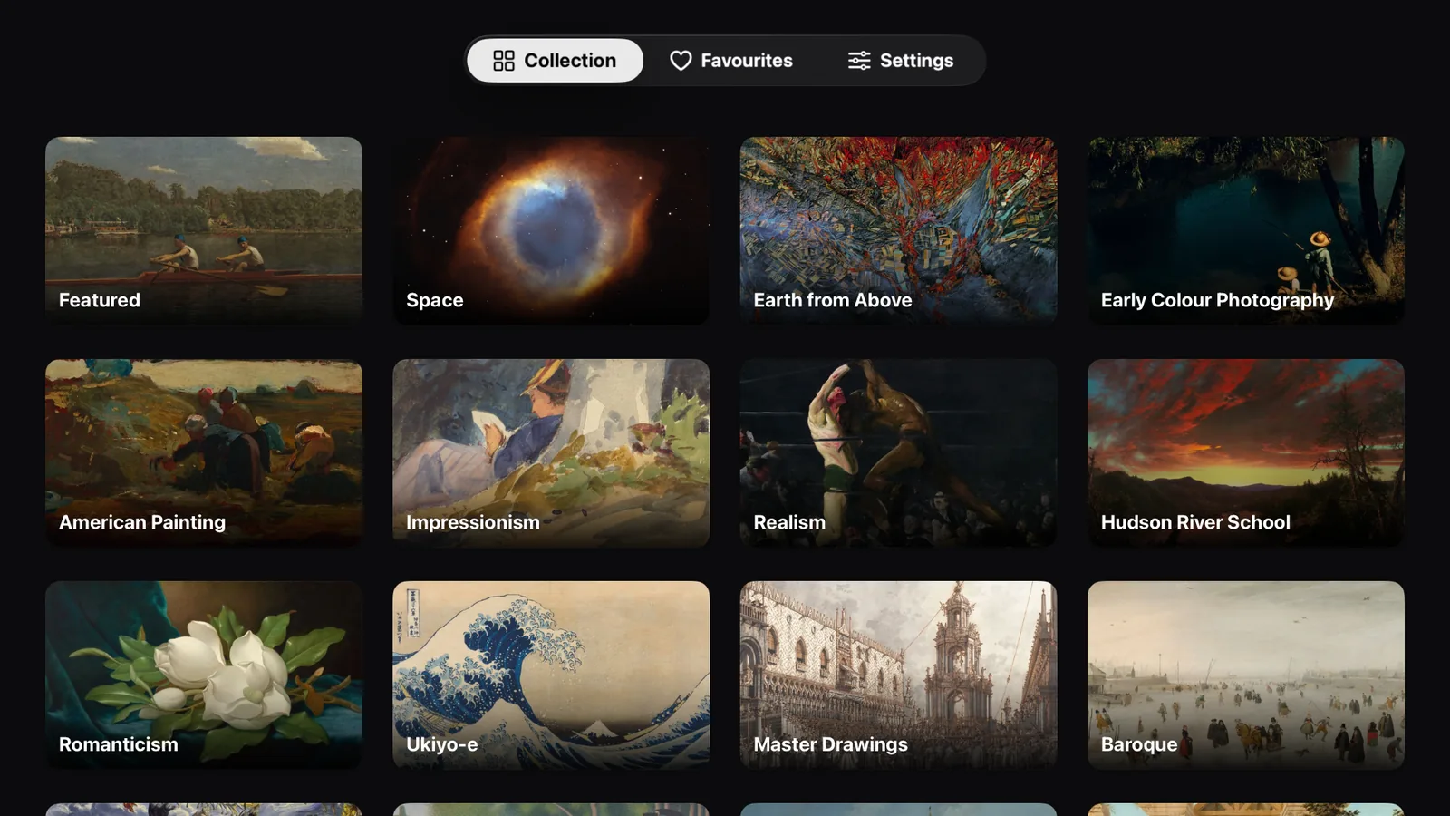The image size is (1450, 816).
Task: Click the 'Ukiyo-e' label text
Action: (x=442, y=745)
